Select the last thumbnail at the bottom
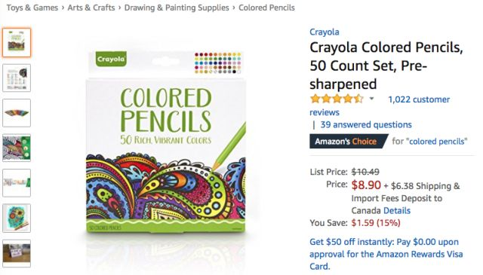Screen dimensions: 483x275 coord(17,253)
